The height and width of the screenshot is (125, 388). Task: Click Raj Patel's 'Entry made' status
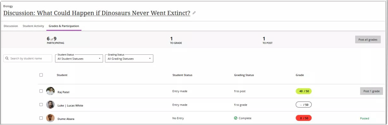180,91
